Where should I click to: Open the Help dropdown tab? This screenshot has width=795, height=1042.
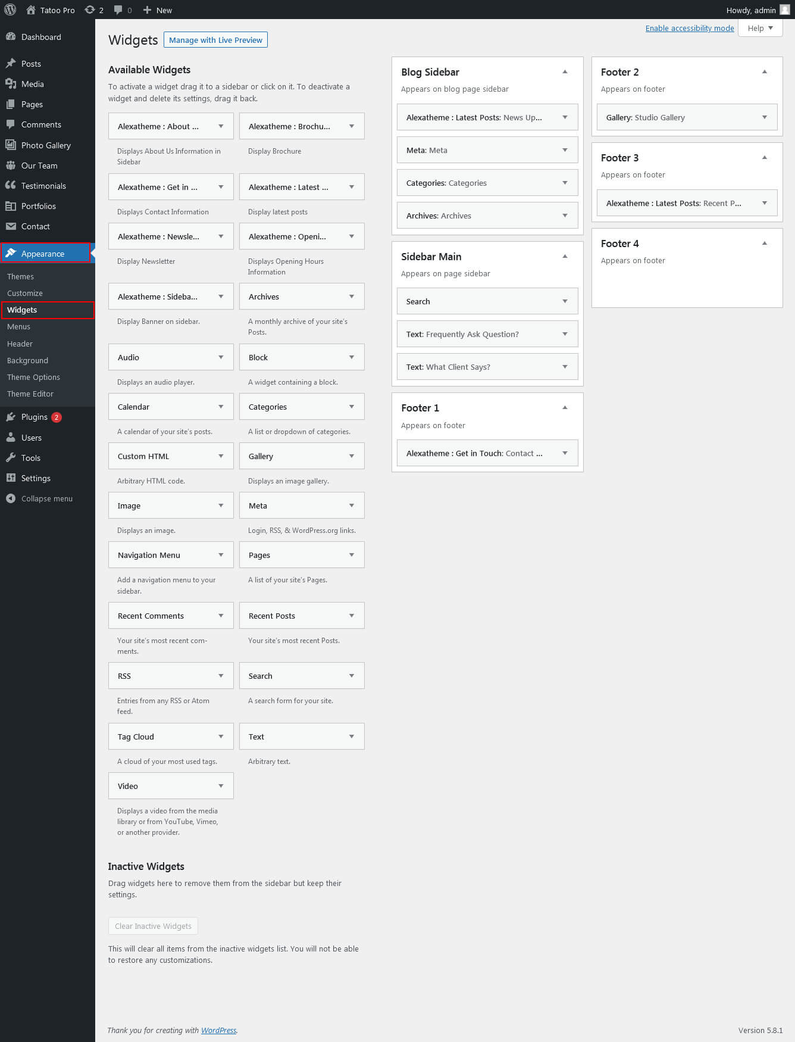[760, 28]
